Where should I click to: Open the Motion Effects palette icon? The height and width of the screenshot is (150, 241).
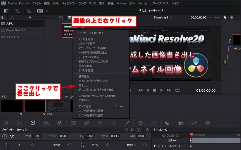click(x=74, y=123)
